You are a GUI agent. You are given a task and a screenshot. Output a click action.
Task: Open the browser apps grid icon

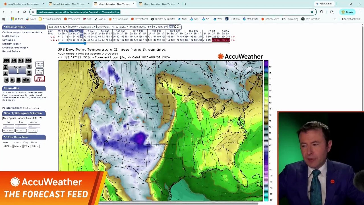4,19
